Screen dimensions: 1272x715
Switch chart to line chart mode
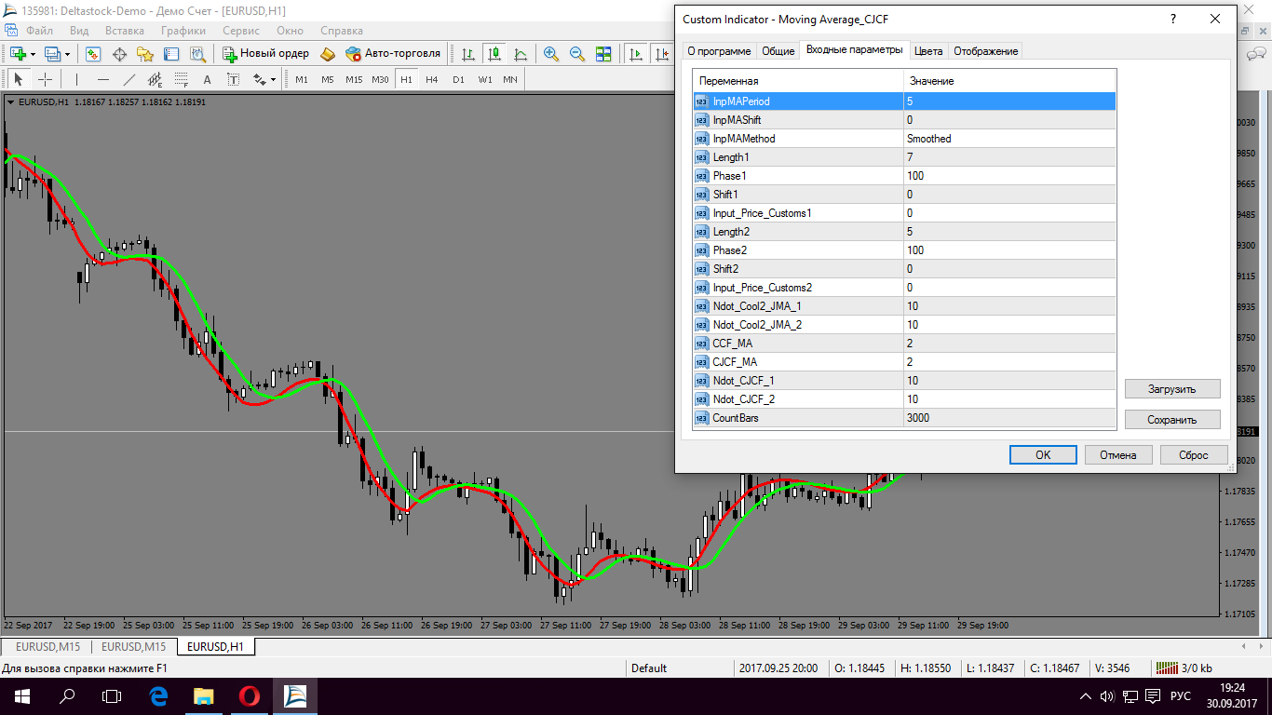[x=521, y=54]
